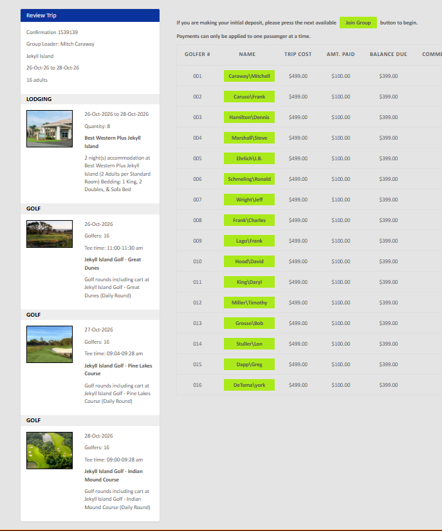Click the Miller\Timothy name button

tap(249, 303)
